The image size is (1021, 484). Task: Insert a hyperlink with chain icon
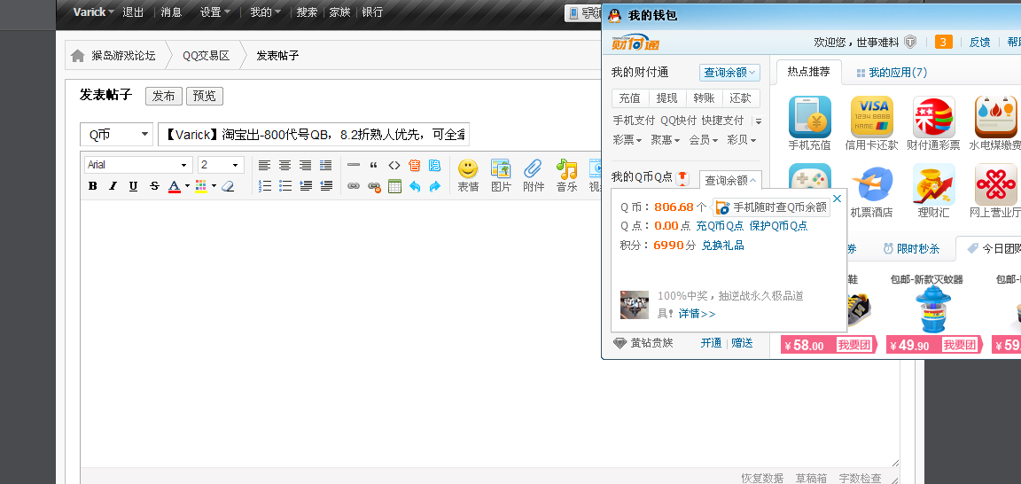click(353, 186)
